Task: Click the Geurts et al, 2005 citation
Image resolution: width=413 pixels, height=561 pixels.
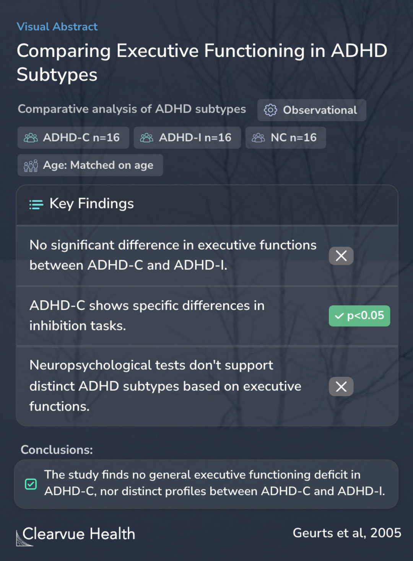Action: [x=347, y=533]
